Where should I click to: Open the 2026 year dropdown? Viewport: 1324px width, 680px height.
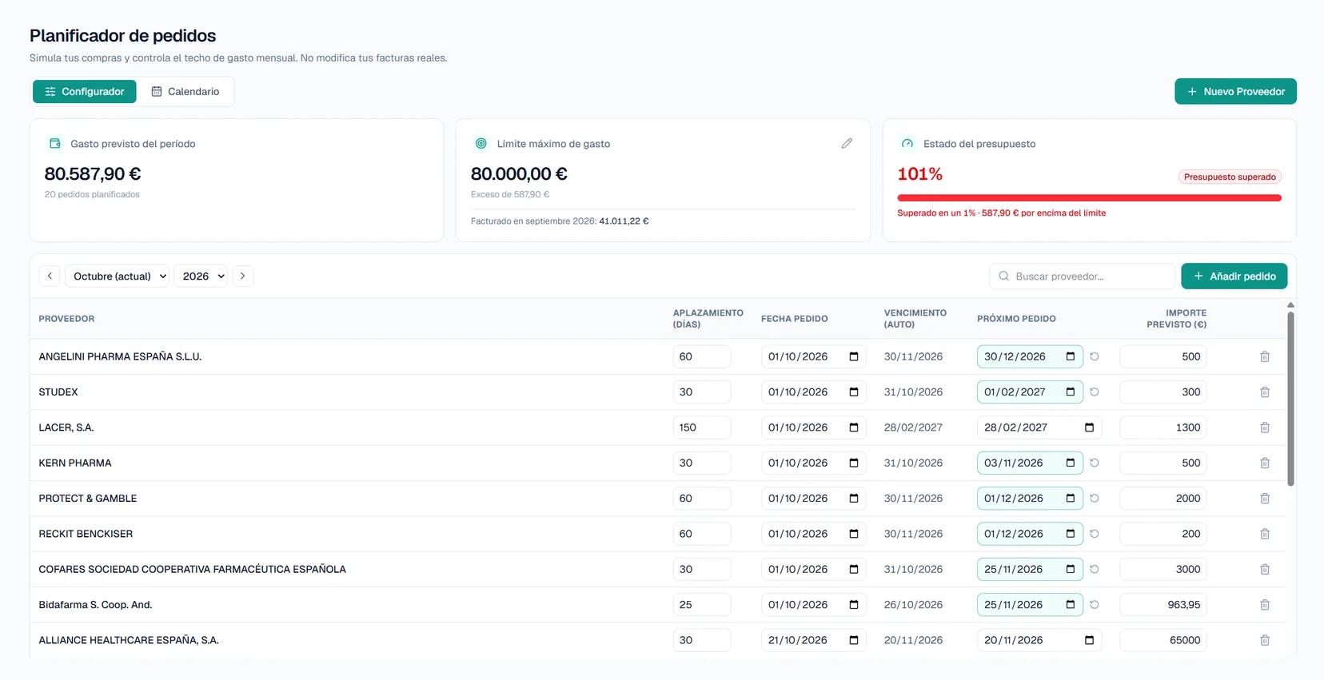(201, 276)
